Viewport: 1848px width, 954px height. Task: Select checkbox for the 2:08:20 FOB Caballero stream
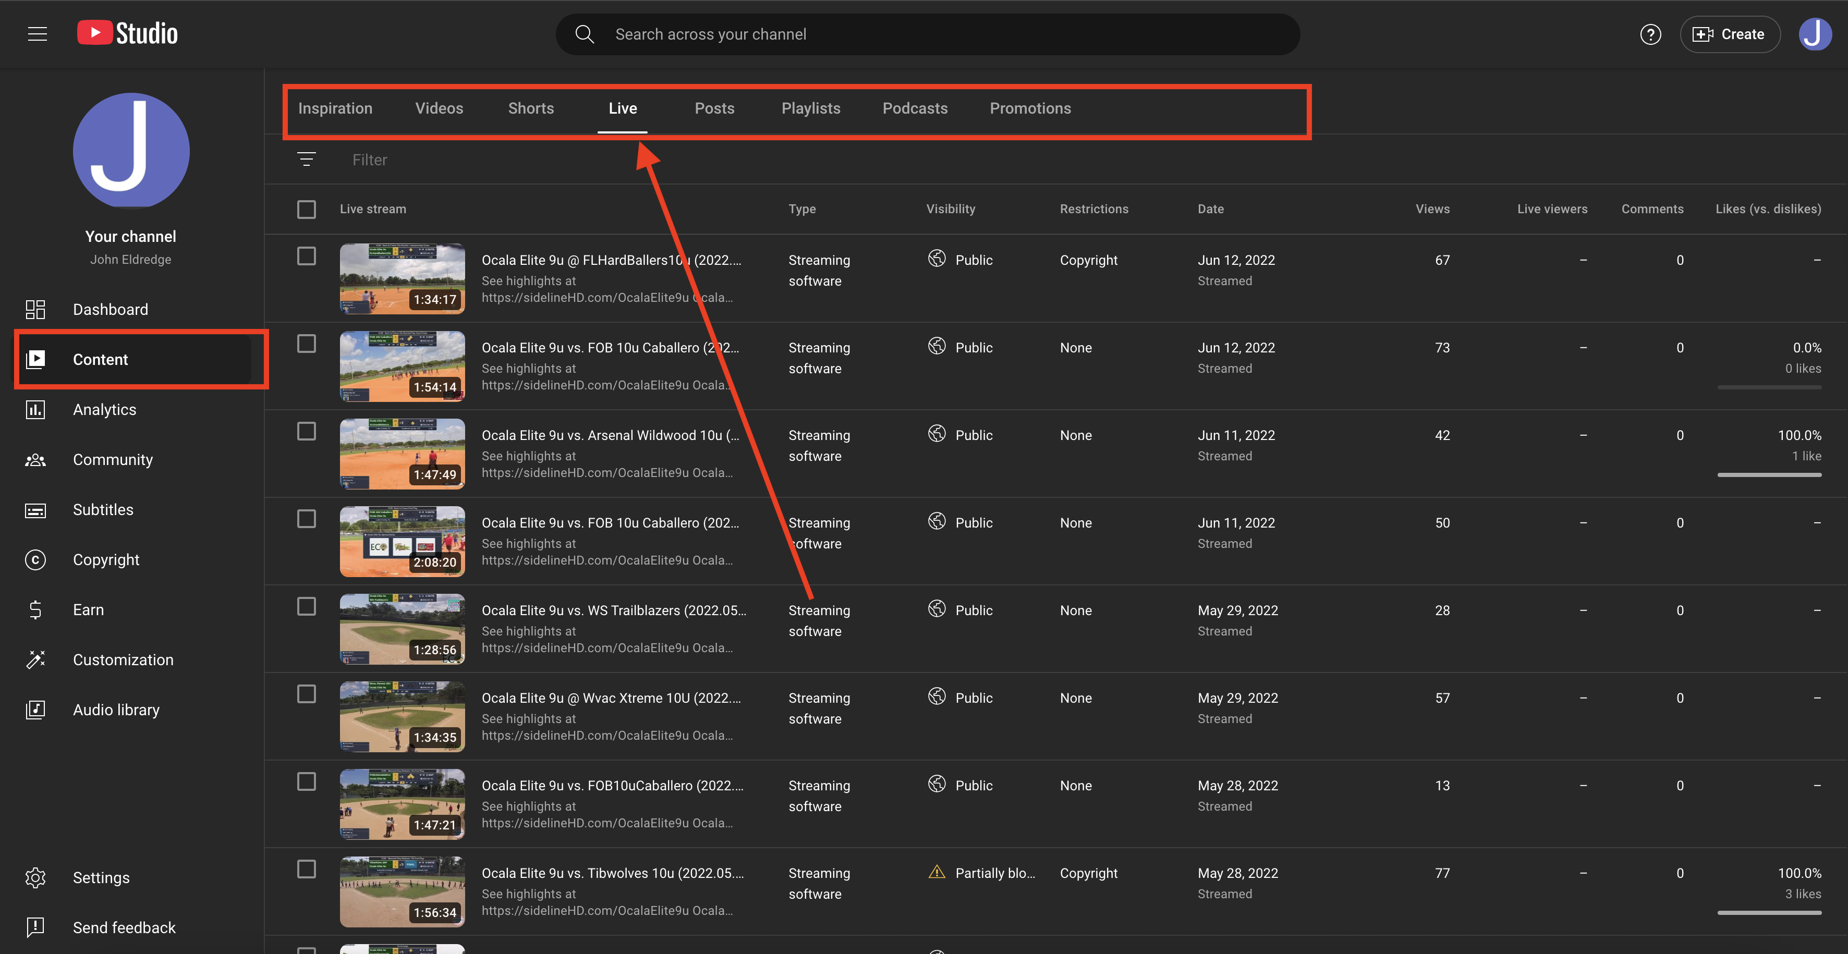click(306, 519)
